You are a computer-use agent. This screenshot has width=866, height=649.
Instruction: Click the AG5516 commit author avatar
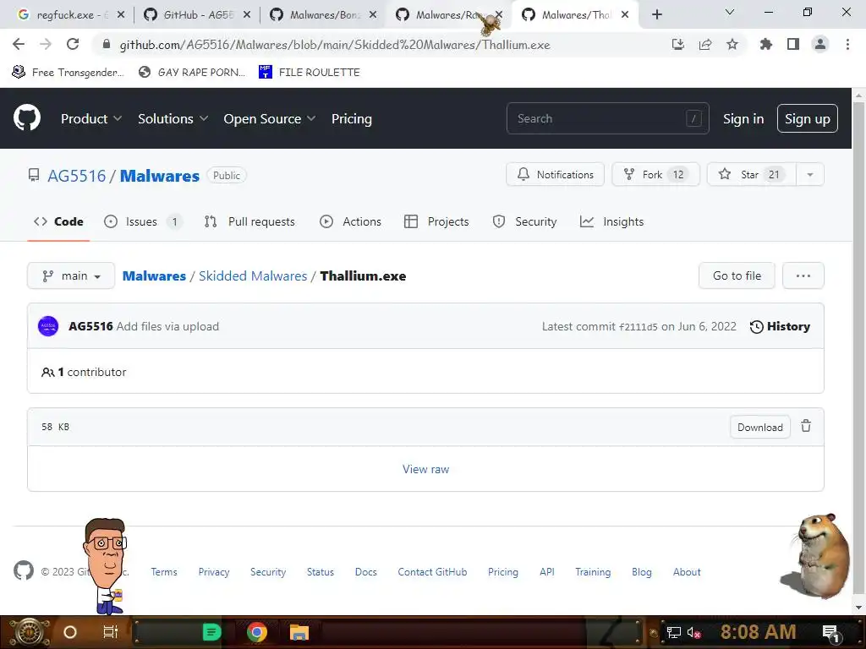(48, 326)
